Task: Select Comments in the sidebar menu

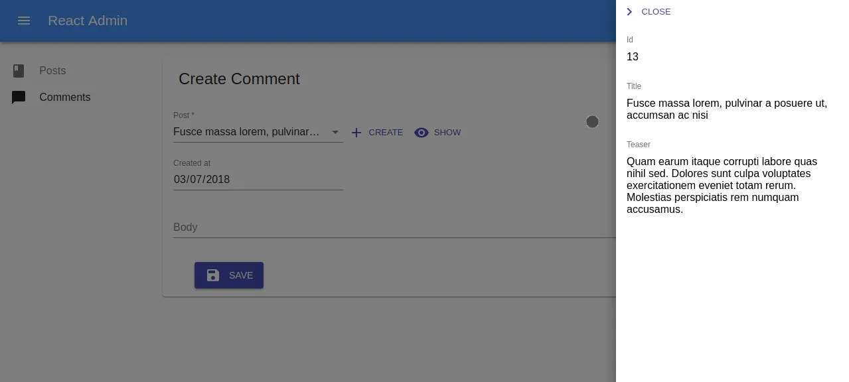Action: pos(64,97)
